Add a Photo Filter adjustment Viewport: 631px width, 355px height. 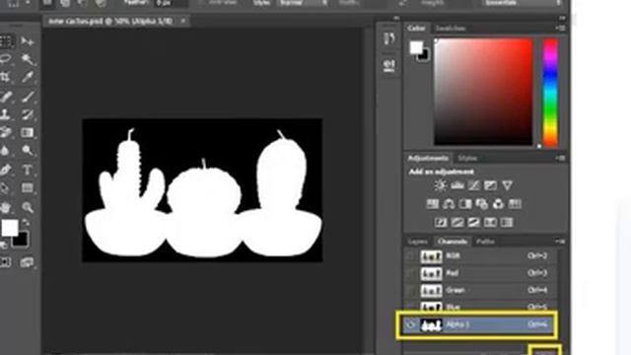[482, 204]
